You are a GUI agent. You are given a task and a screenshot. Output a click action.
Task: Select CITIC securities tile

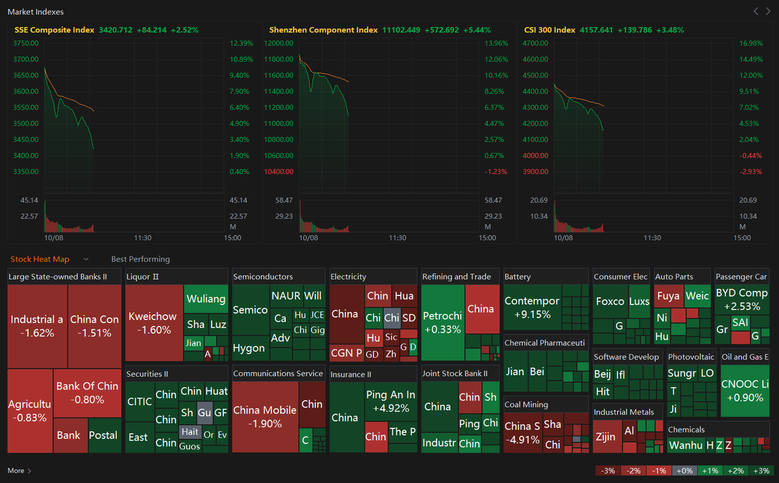(140, 402)
